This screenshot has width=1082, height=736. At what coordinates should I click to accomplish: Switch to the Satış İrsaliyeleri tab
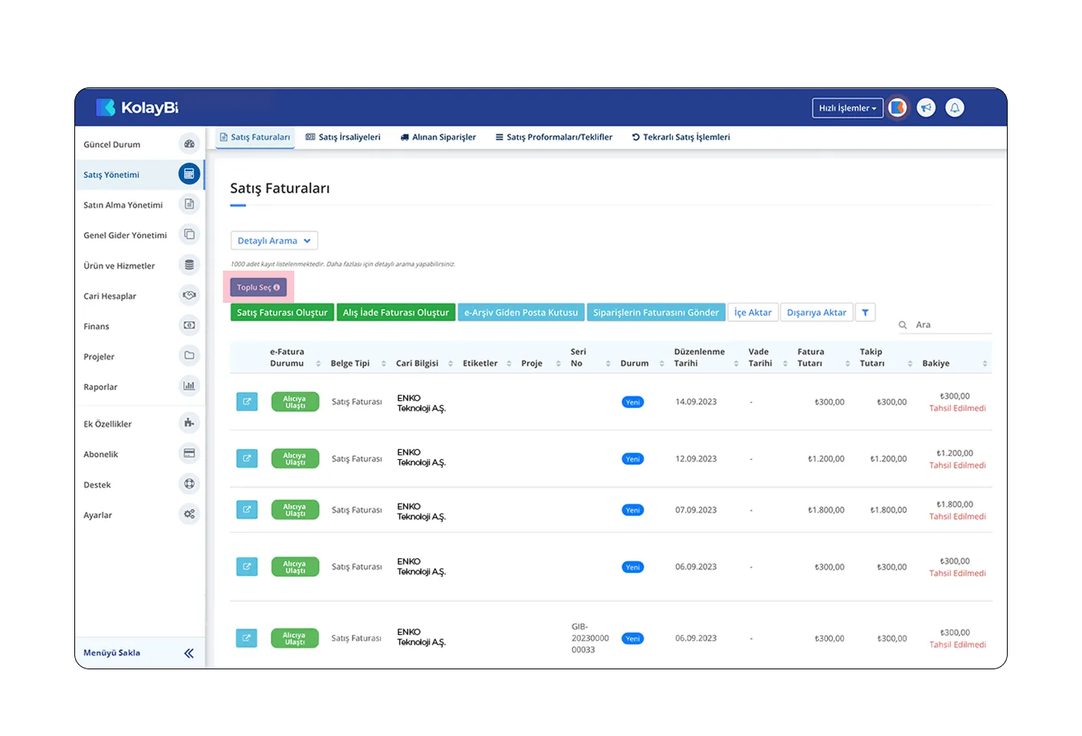[343, 137]
